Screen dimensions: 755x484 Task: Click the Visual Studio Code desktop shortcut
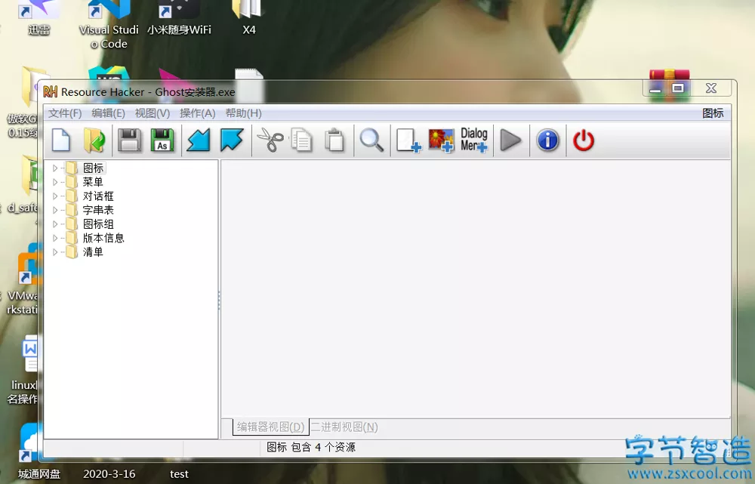pos(109,23)
